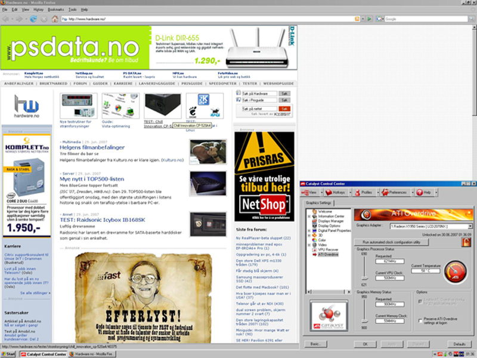Open Firefox Bookmarks menu

pos(55,10)
